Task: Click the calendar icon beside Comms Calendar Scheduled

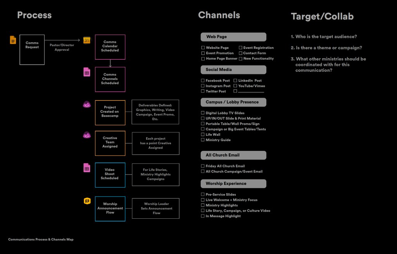Action: [x=87, y=40]
